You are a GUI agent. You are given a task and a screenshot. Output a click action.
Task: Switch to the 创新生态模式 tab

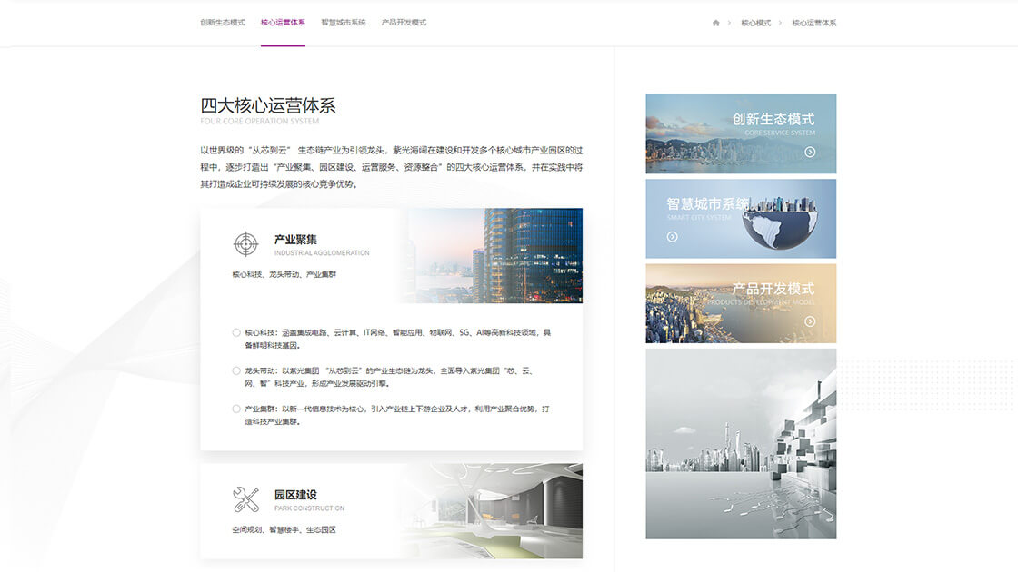click(223, 23)
